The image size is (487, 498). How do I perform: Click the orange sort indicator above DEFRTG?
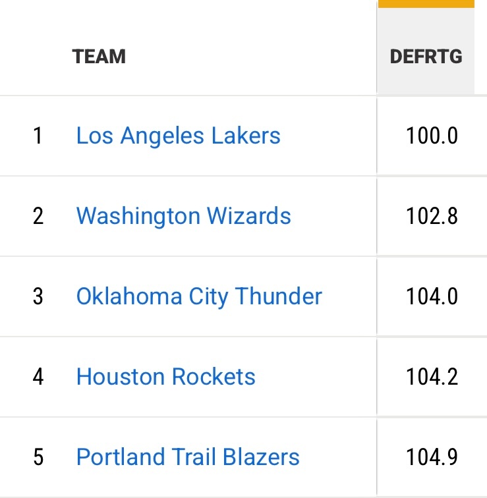(426, 4)
